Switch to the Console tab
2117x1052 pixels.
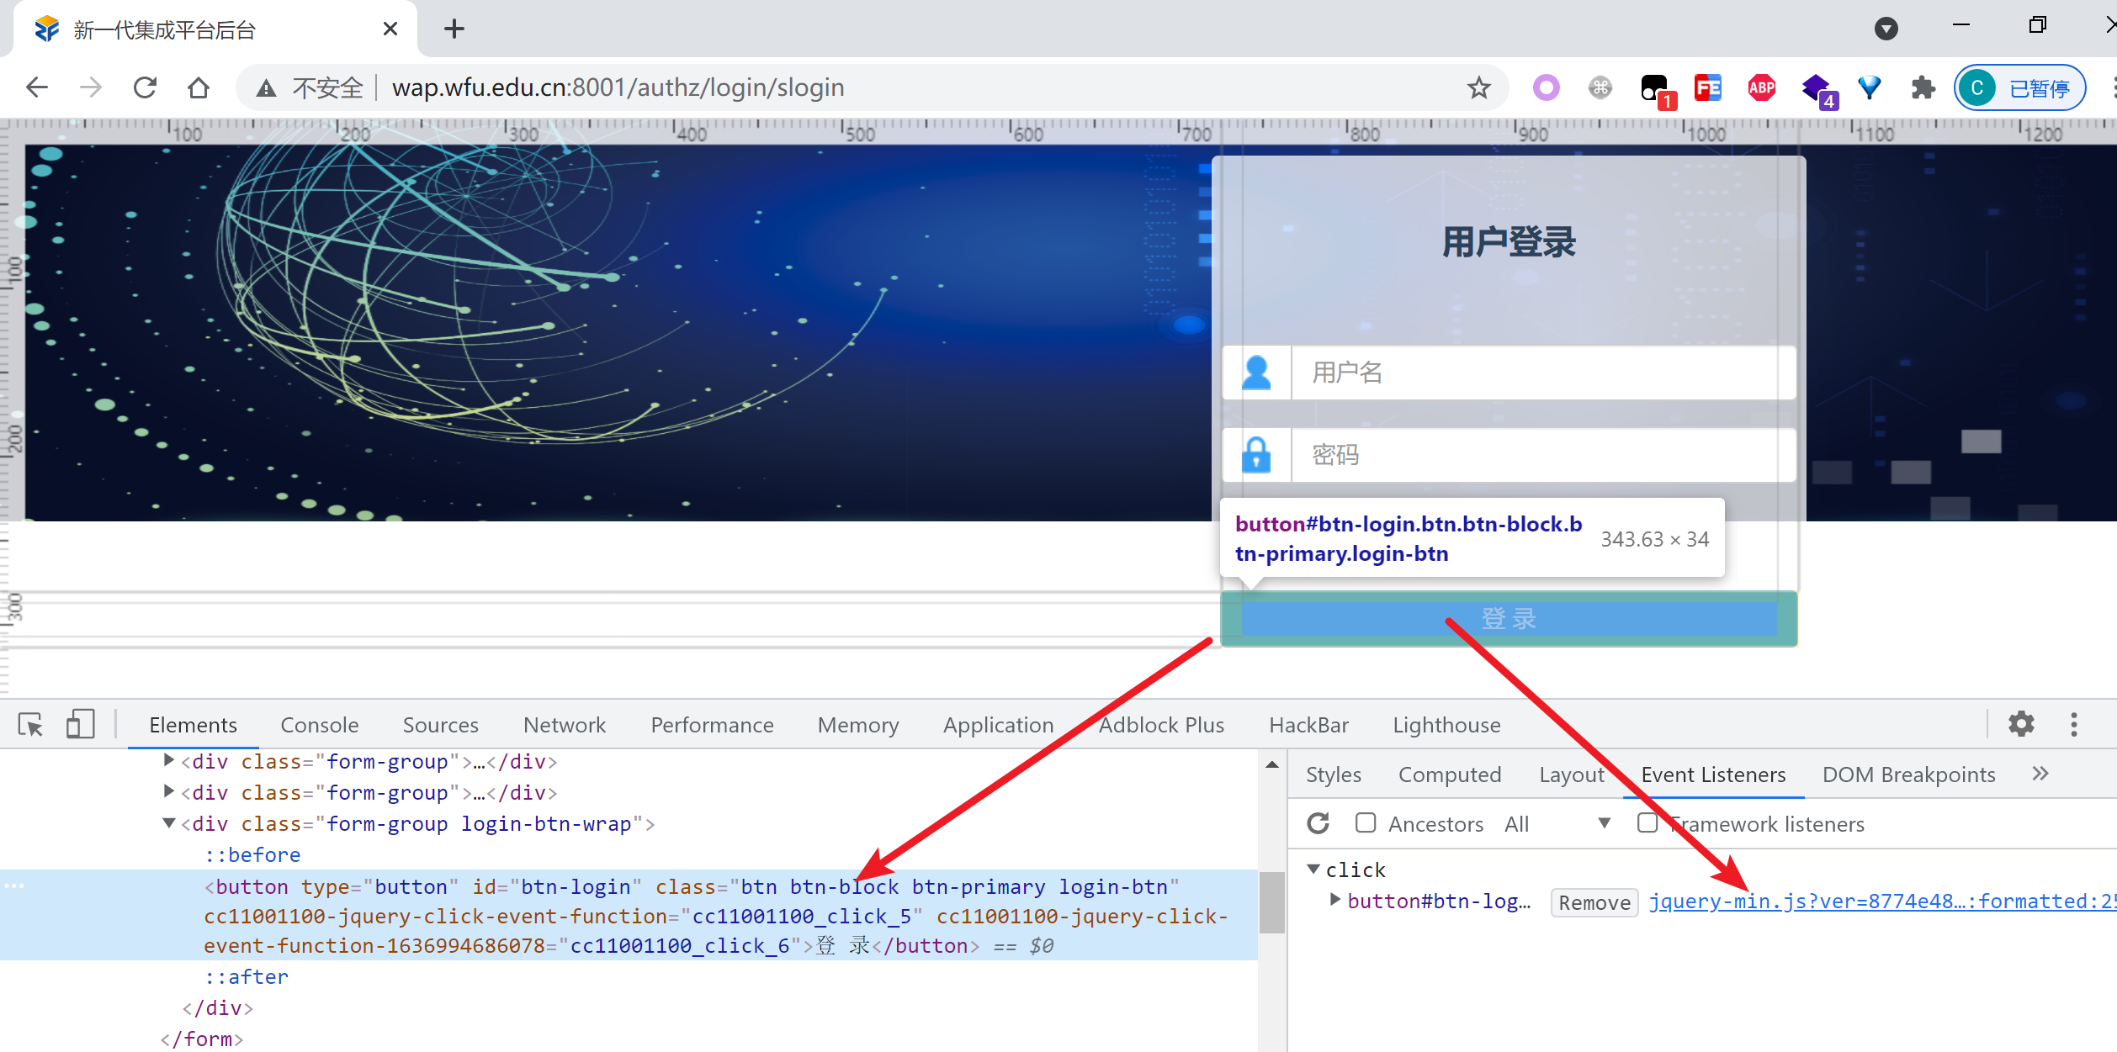pyautogui.click(x=319, y=725)
